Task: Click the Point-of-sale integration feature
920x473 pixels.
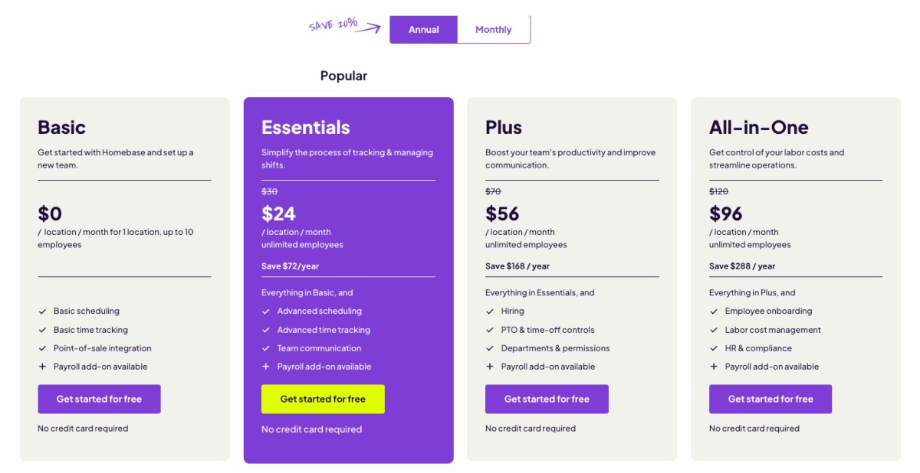Action: pos(103,348)
